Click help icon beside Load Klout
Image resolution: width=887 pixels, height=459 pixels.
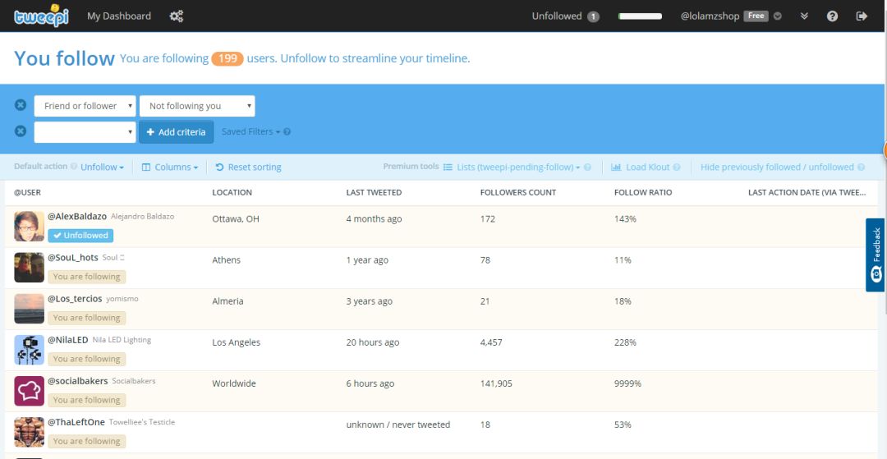point(677,168)
